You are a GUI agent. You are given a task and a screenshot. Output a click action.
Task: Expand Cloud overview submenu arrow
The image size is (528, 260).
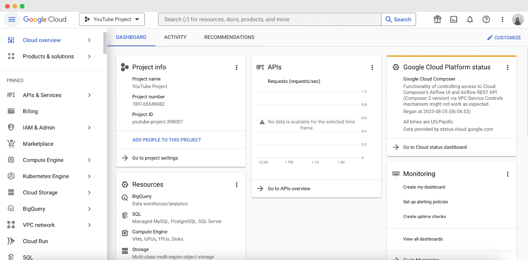point(89,40)
